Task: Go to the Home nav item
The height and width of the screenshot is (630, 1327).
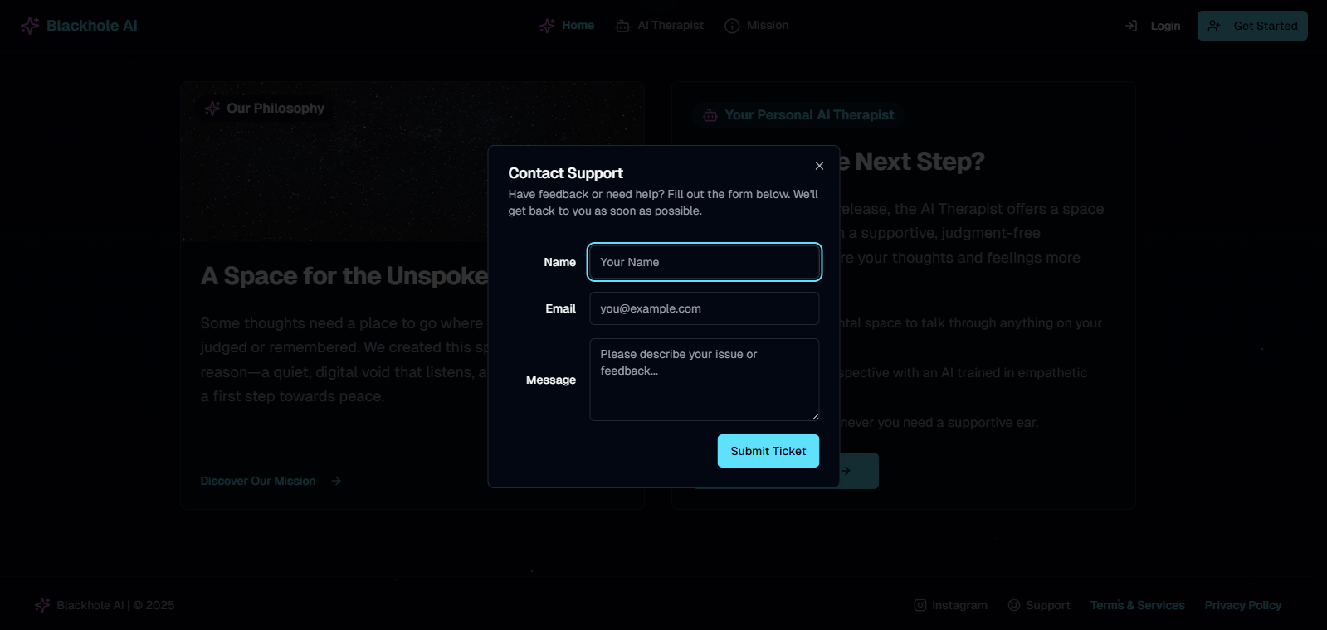Action: pyautogui.click(x=567, y=26)
